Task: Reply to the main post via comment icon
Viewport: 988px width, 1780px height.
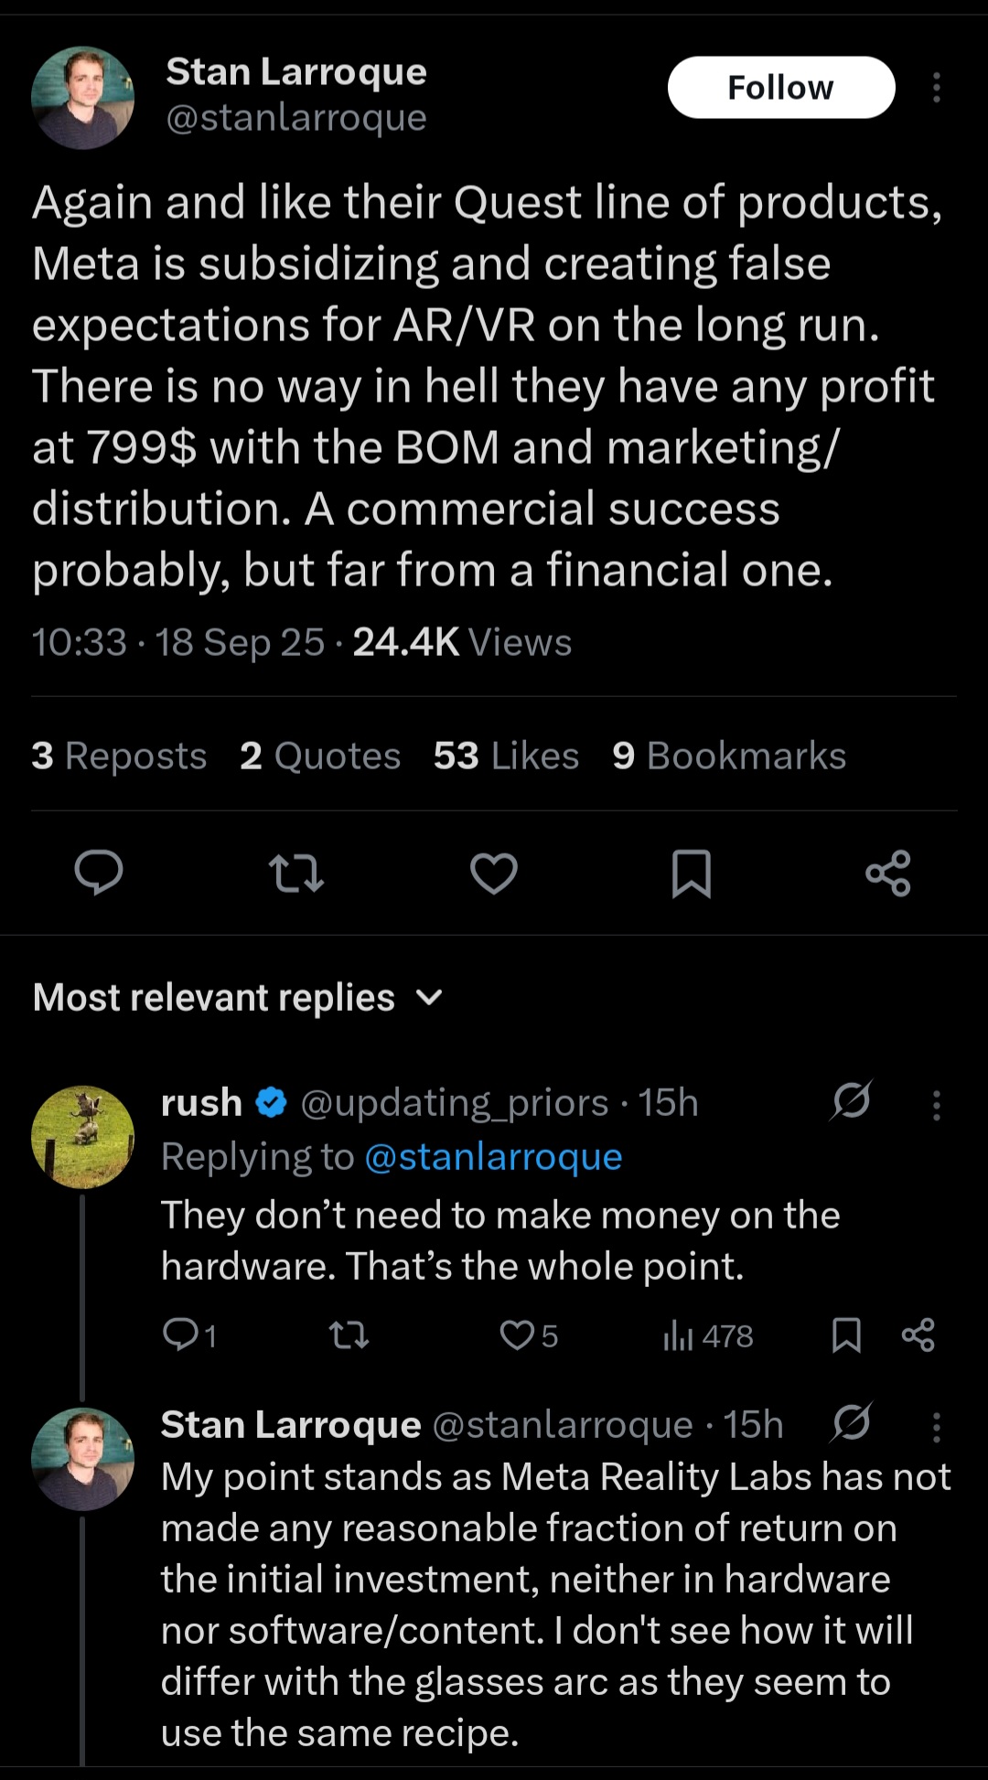Action: coord(99,873)
